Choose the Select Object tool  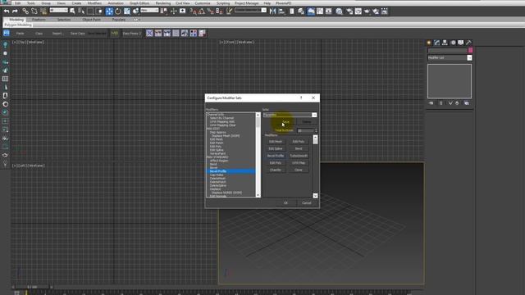[x=72, y=11]
